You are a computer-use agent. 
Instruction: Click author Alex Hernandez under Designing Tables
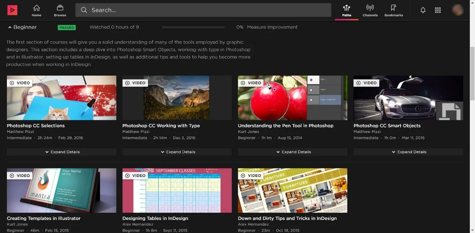tap(137, 224)
